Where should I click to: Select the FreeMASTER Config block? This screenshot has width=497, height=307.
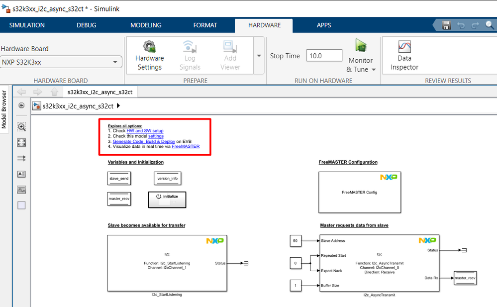360,192
